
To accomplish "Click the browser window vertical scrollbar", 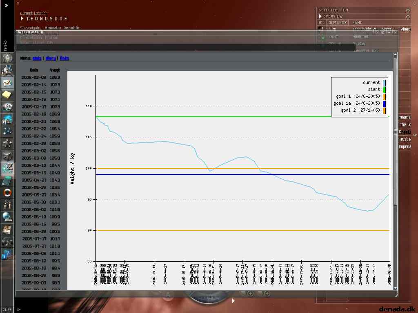I will [395, 170].
